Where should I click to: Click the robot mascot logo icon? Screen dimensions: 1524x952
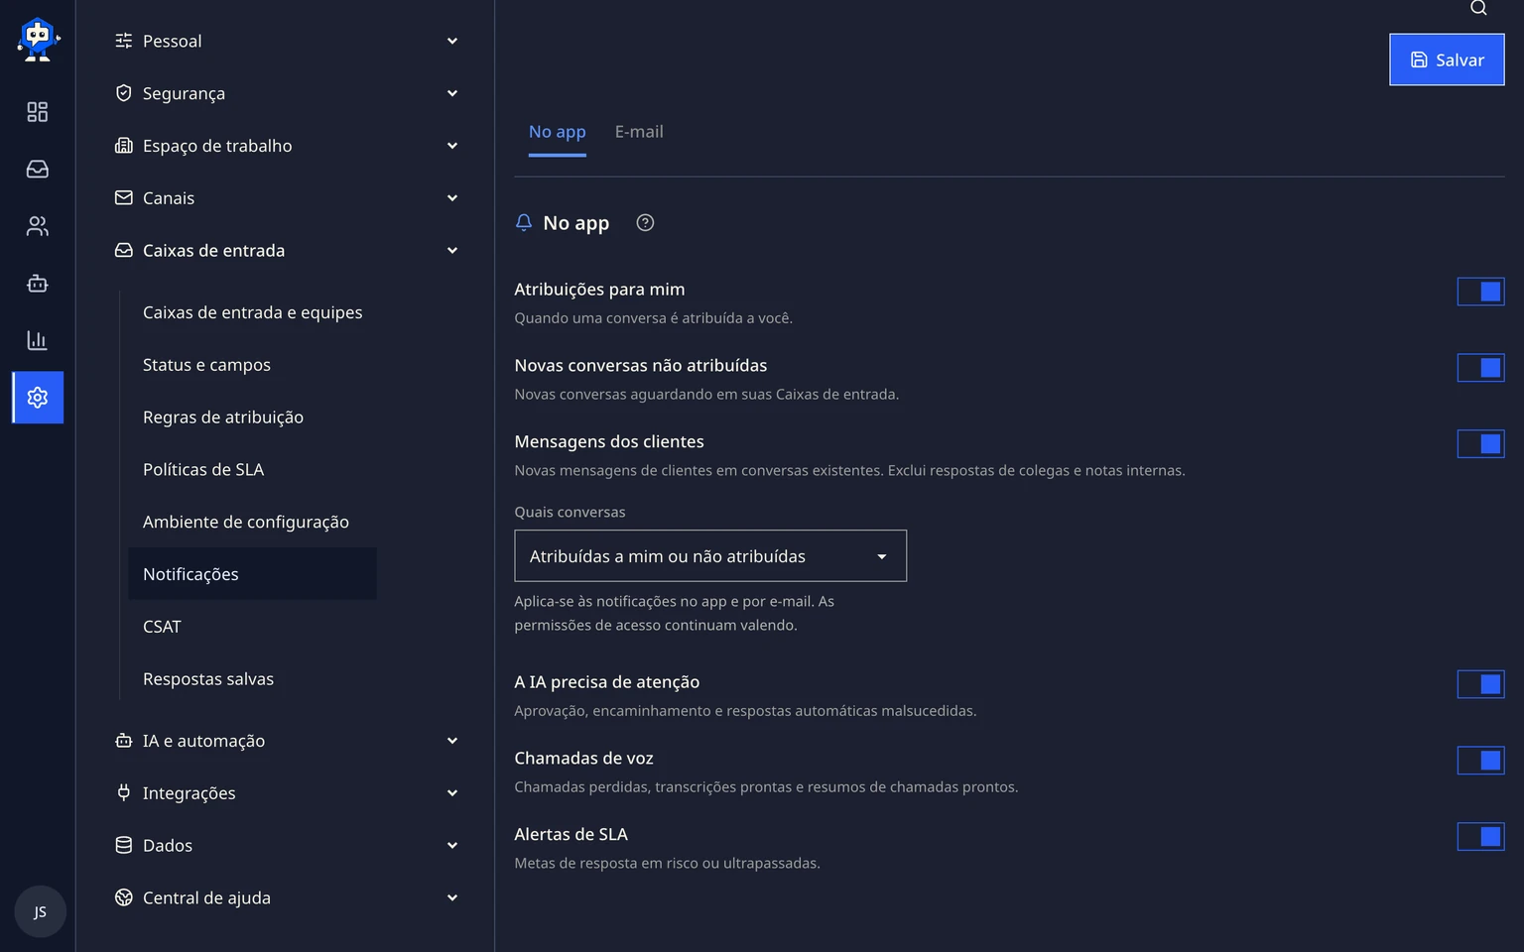pyautogui.click(x=38, y=40)
